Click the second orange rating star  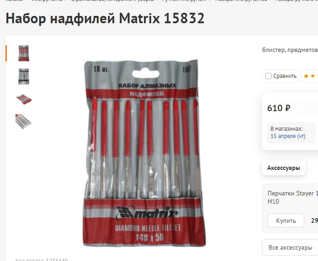tap(313, 76)
